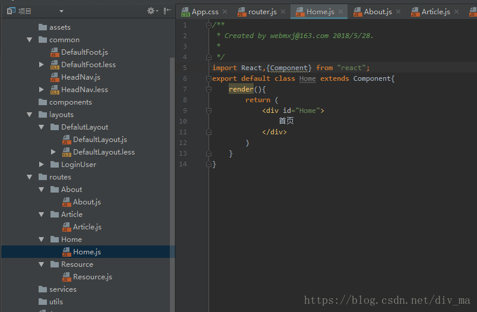The height and width of the screenshot is (312, 477).
Task: Click line number 5 in the gutter
Action: 185,68
